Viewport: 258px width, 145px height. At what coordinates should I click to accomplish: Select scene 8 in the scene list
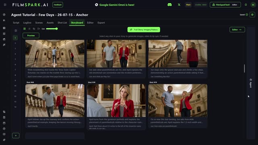[15, 75]
